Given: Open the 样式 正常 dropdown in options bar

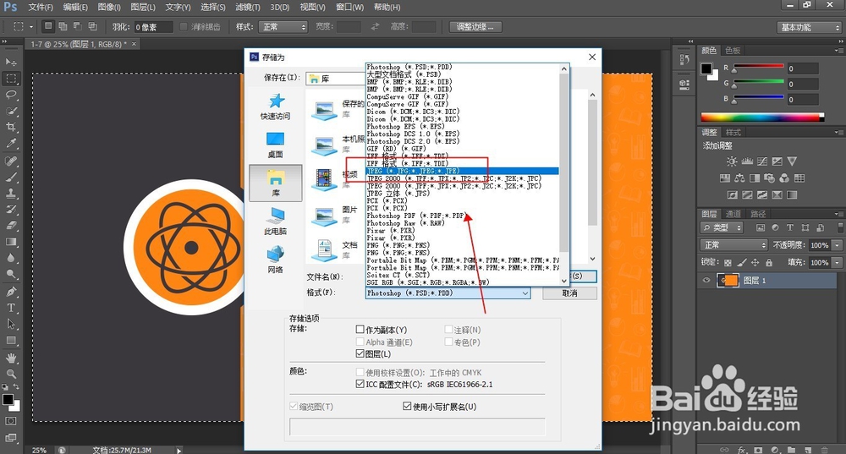Looking at the screenshot, I should click(x=283, y=26).
